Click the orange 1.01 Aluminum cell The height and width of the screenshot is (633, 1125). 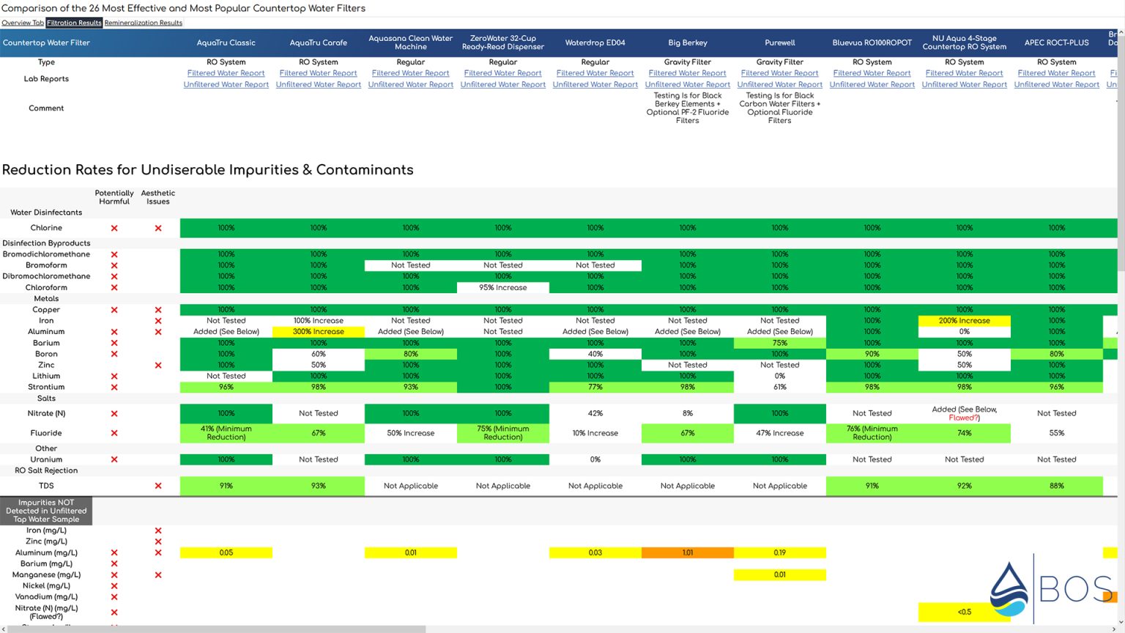tap(688, 553)
